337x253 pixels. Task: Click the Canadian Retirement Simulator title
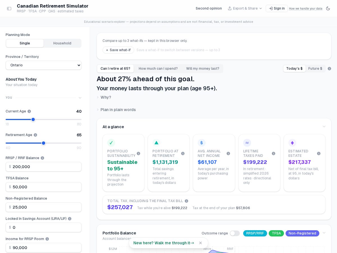(53, 6)
